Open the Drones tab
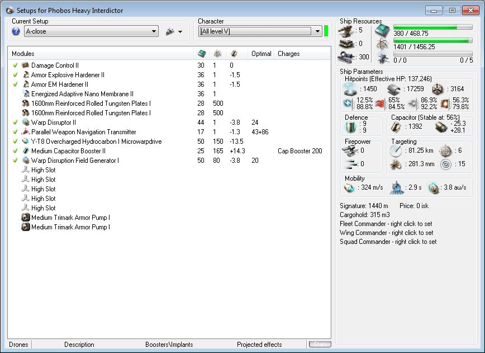Image resolution: width=485 pixels, height=353 pixels. [x=18, y=345]
